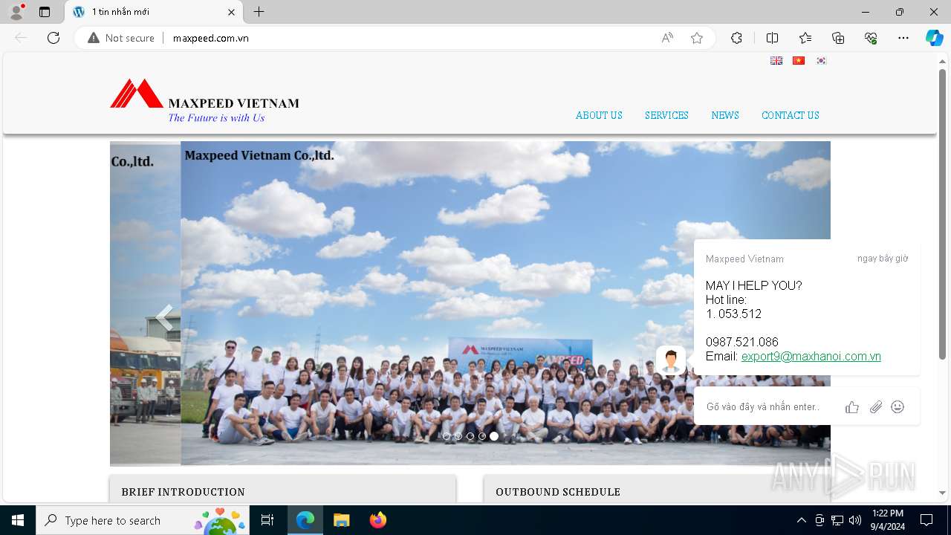
Task: Click the Maxpeed Vietnam logo
Action: pyautogui.click(x=204, y=101)
